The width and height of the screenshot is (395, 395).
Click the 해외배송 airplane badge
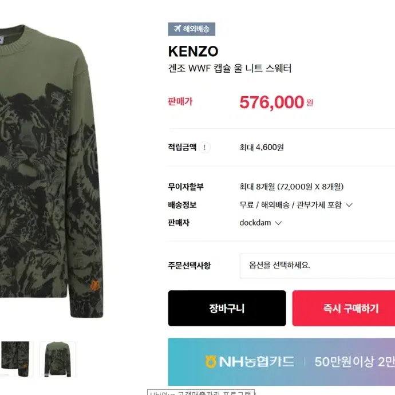coord(191,29)
